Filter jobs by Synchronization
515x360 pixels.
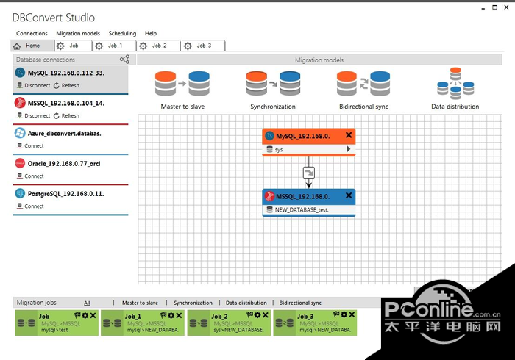(193, 303)
